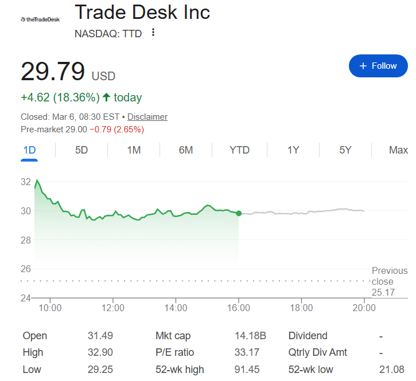Select the 1D chart tab

(x=29, y=150)
